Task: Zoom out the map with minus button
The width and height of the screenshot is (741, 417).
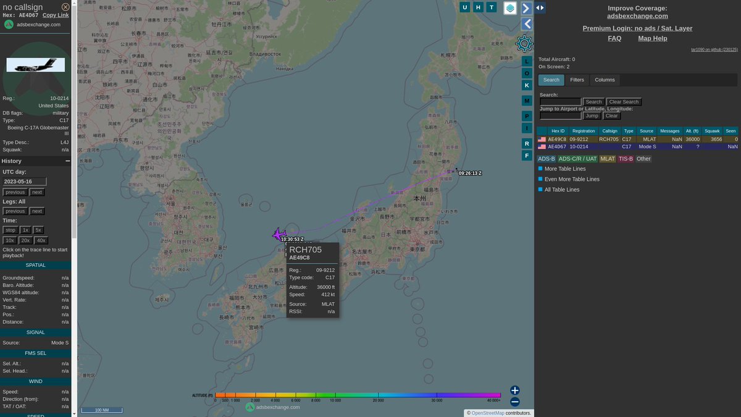Action: click(x=515, y=402)
